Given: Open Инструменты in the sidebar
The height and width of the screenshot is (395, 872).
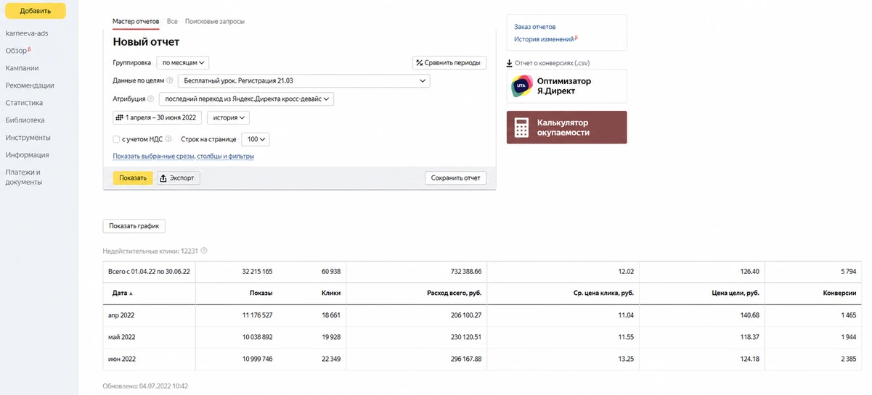Looking at the screenshot, I should [28, 138].
